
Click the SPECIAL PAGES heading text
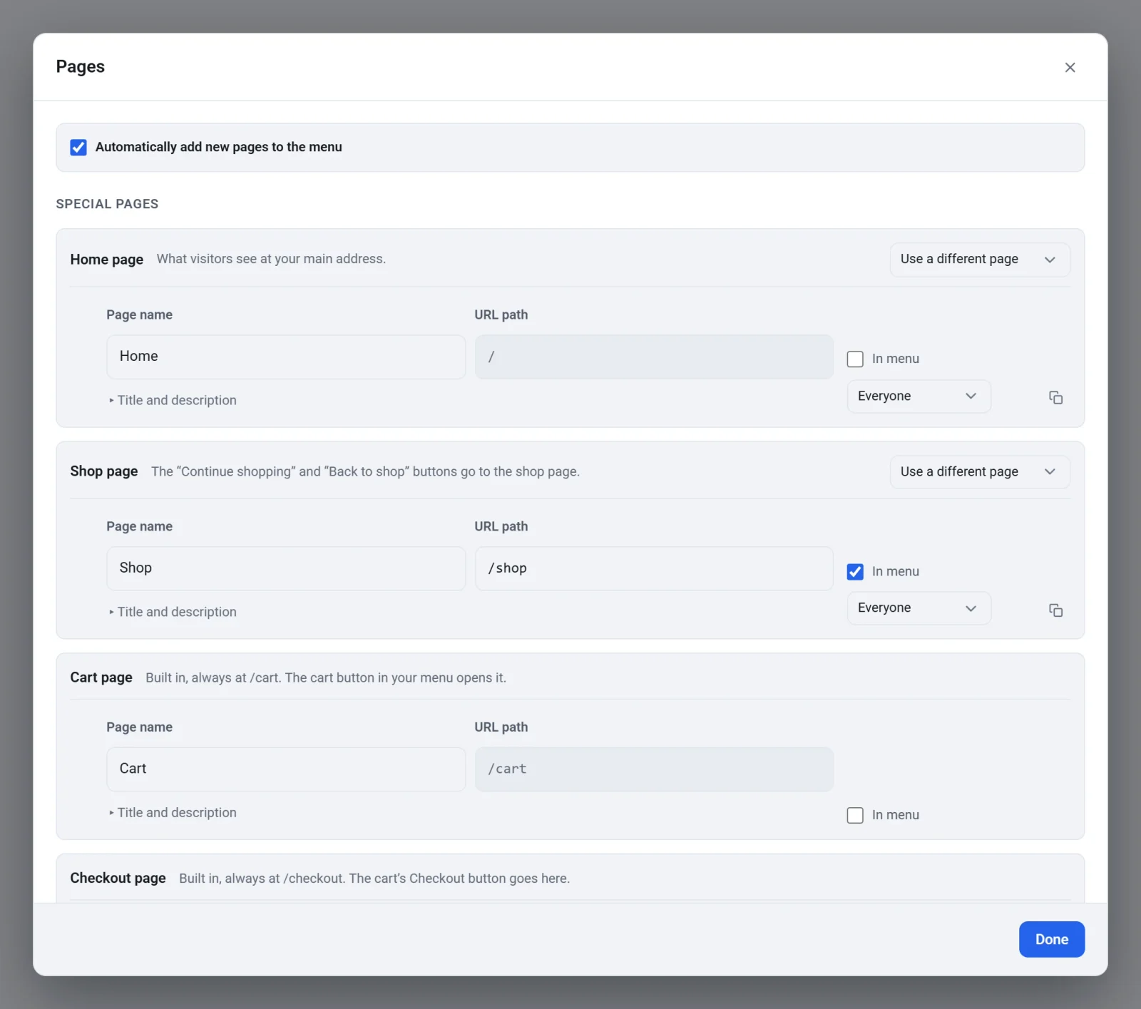(x=107, y=204)
